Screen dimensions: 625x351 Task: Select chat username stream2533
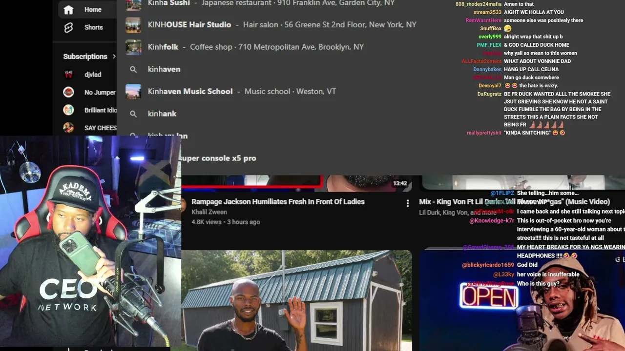pos(487,12)
